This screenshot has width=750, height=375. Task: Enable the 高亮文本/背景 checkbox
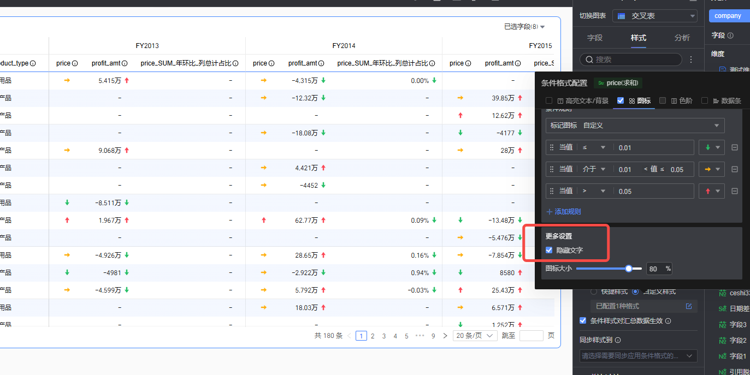pyautogui.click(x=550, y=100)
